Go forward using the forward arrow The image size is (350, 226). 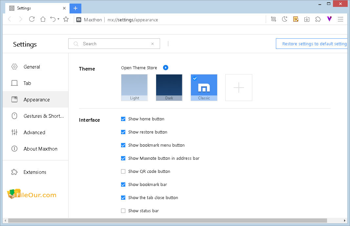[21, 19]
